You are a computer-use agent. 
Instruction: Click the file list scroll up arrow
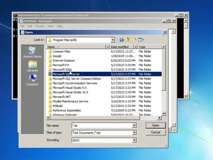[164, 47]
